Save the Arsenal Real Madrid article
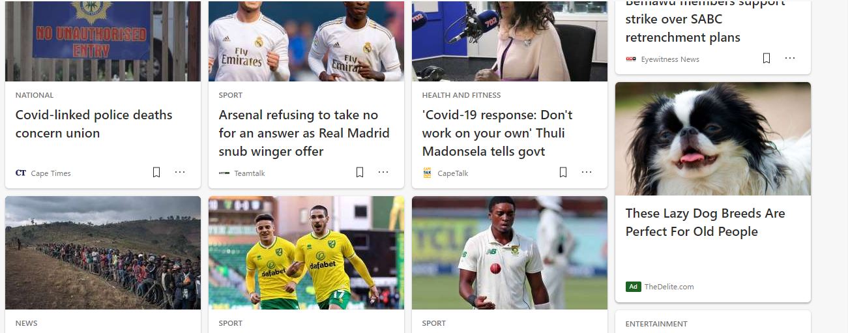This screenshot has height=333, width=848. tap(360, 173)
